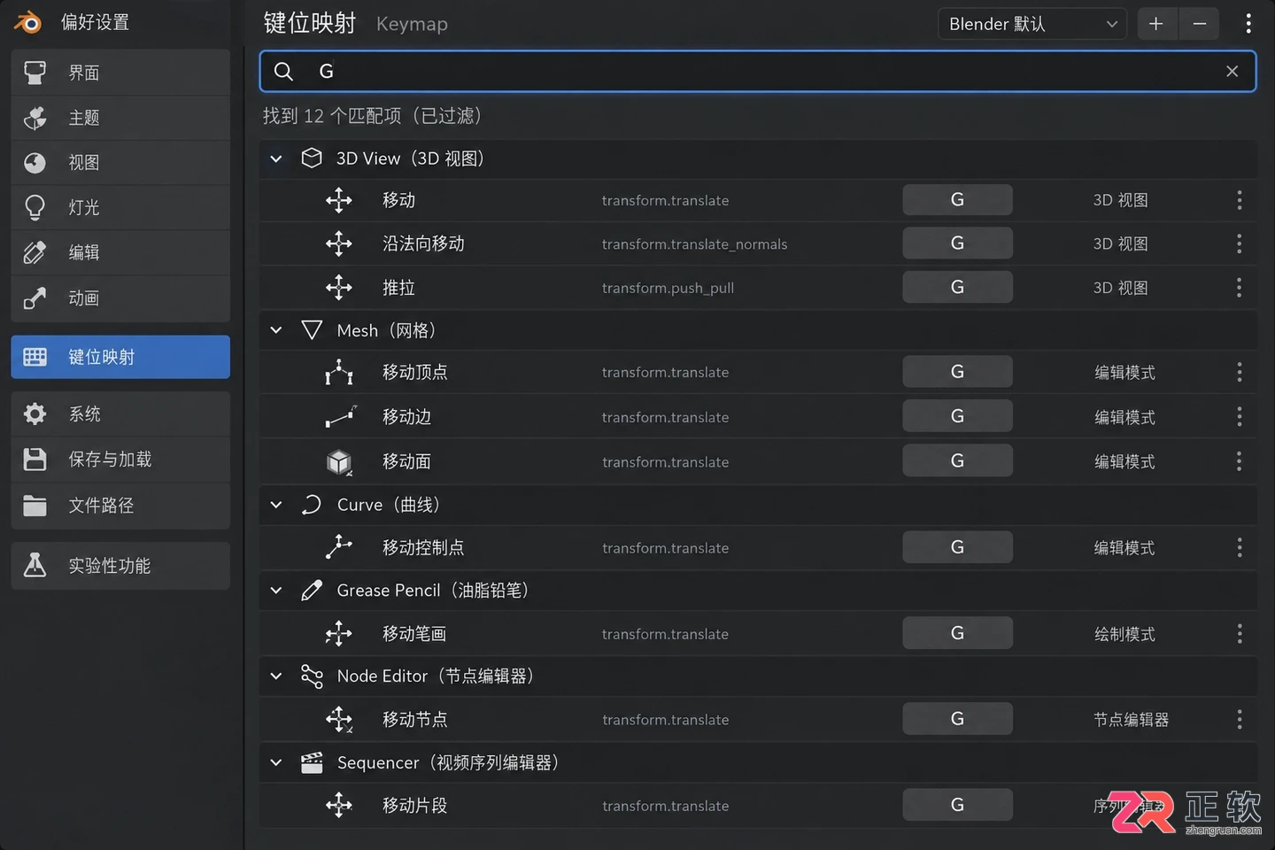This screenshot has width=1275, height=850.
Task: Open options menu for 移动边 row
Action: point(1239,417)
